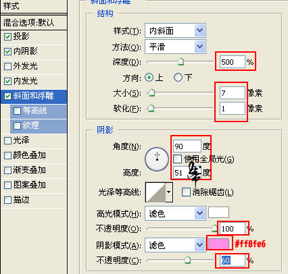The height and width of the screenshot is (274, 288).
Task: Enable the 外发光 outer glow checkbox
Action: 7,66
